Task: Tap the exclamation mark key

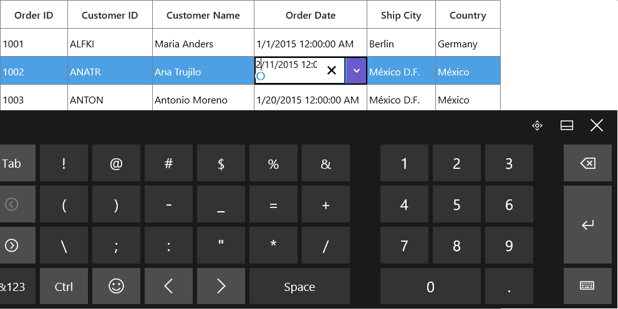Action: point(64,163)
